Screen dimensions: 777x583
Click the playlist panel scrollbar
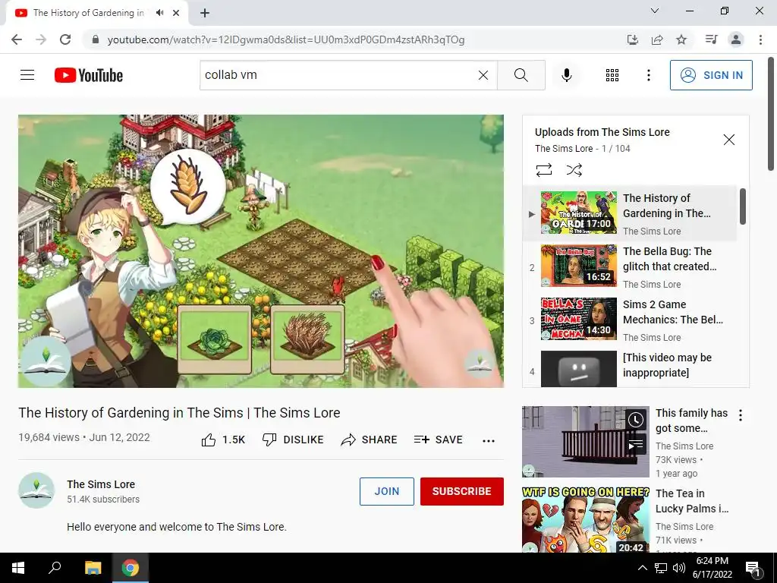click(742, 206)
